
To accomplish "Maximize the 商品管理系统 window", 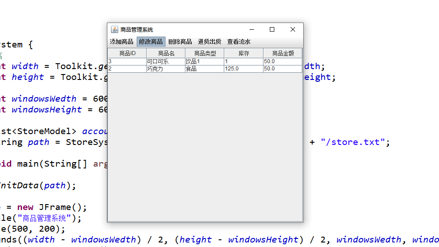I will coord(272,29).
